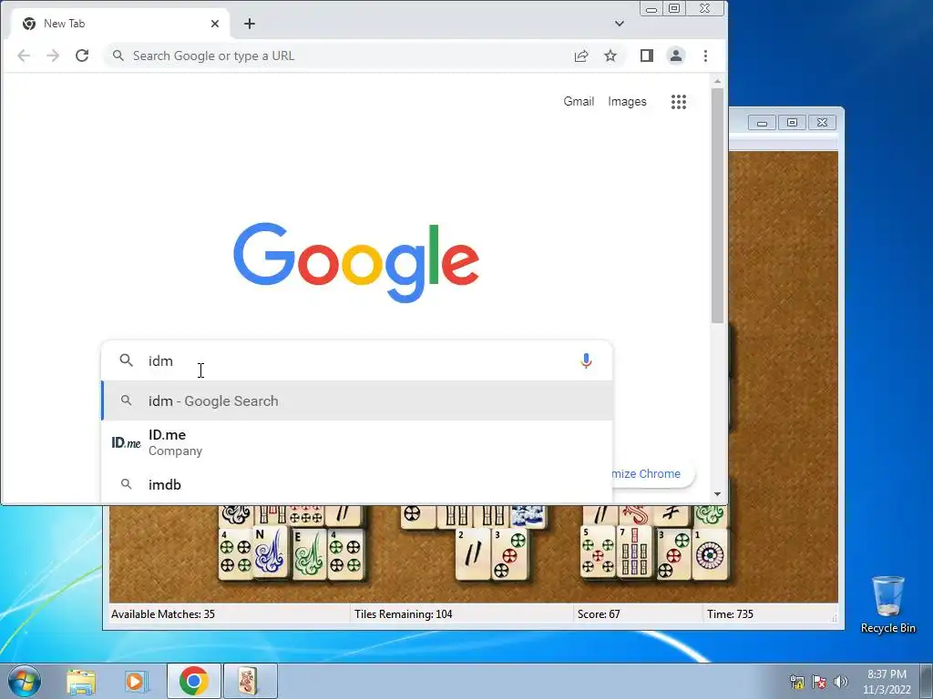Image resolution: width=933 pixels, height=699 pixels.
Task: Select the New Tab tab
Action: (x=119, y=24)
